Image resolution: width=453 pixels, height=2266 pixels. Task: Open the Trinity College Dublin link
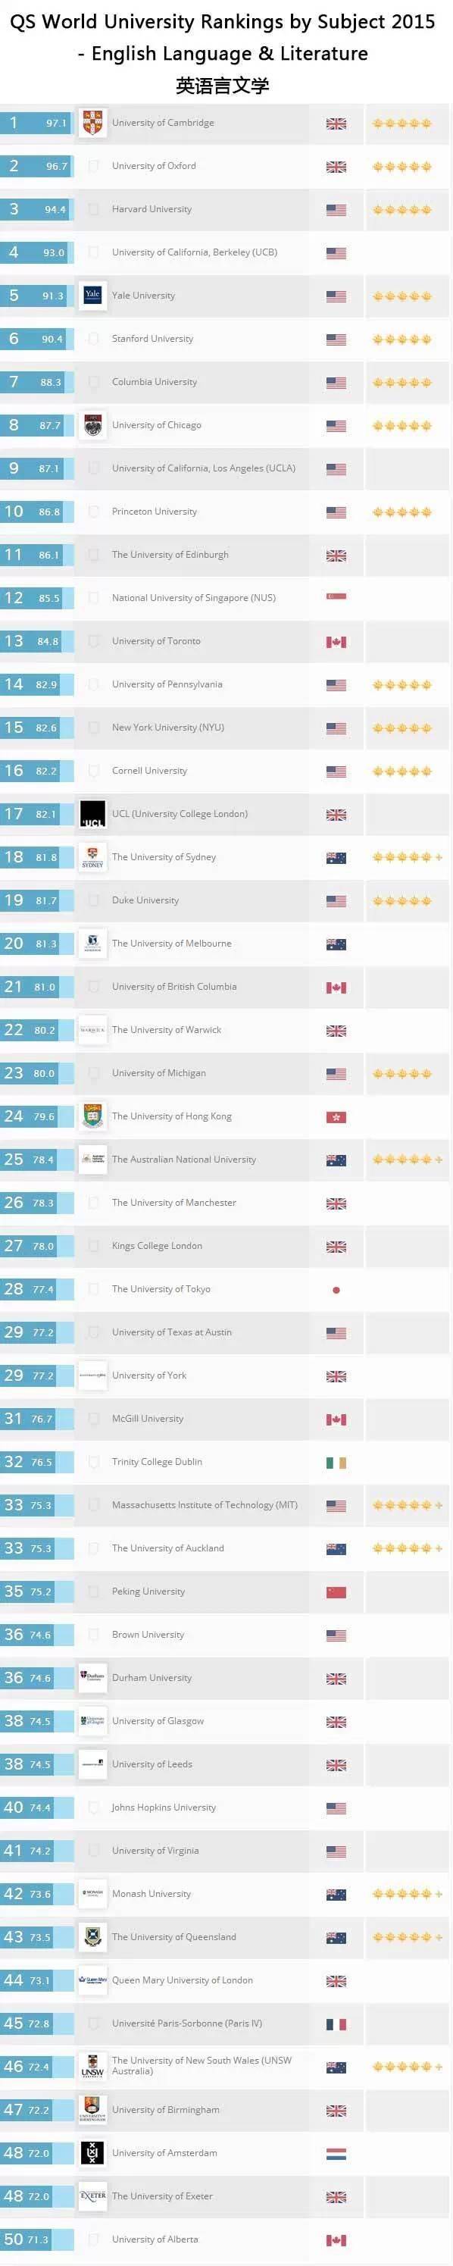coord(157,1461)
